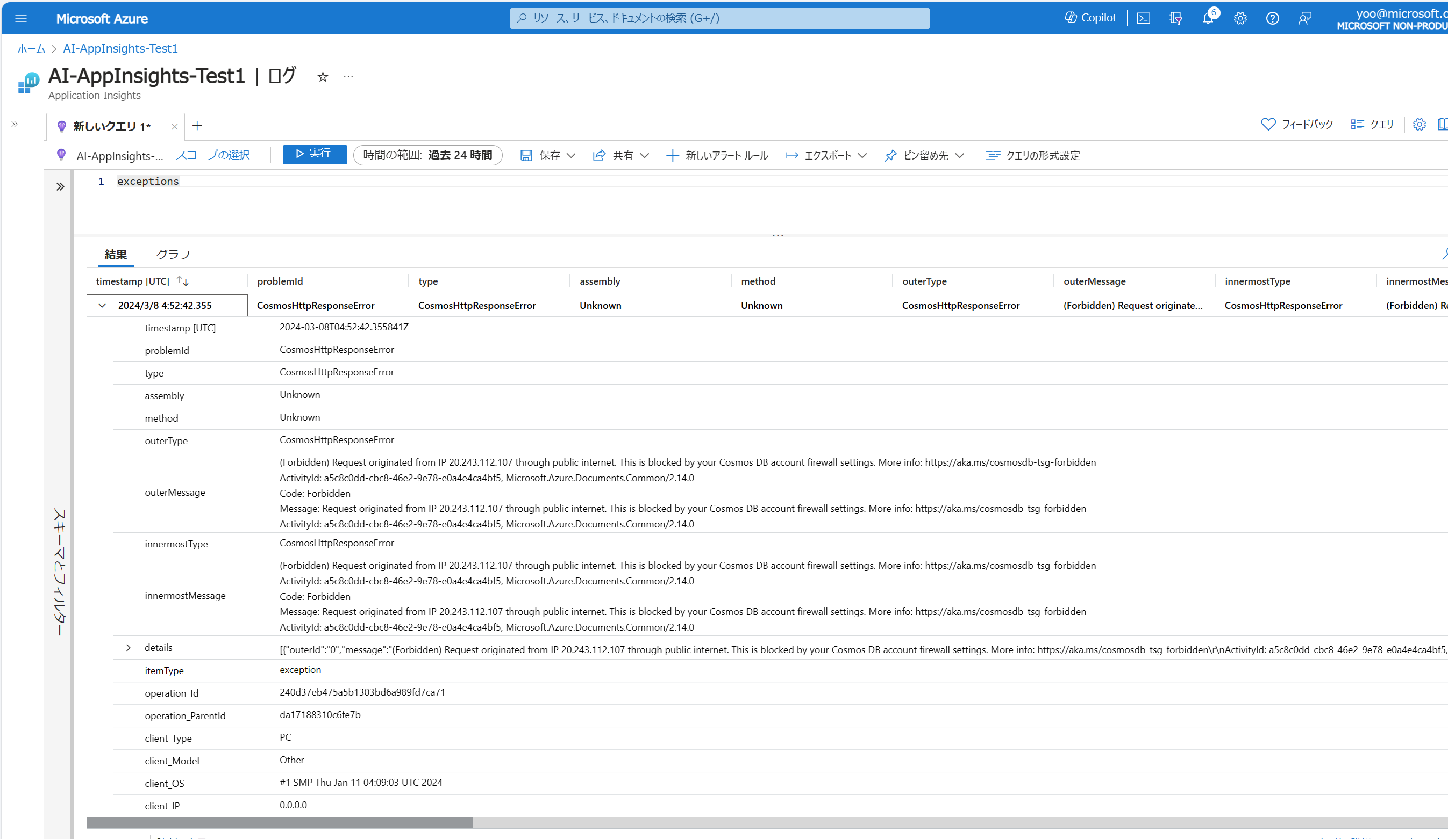Open the help question mark icon
Screen dimensions: 1448x839
pos(1272,18)
